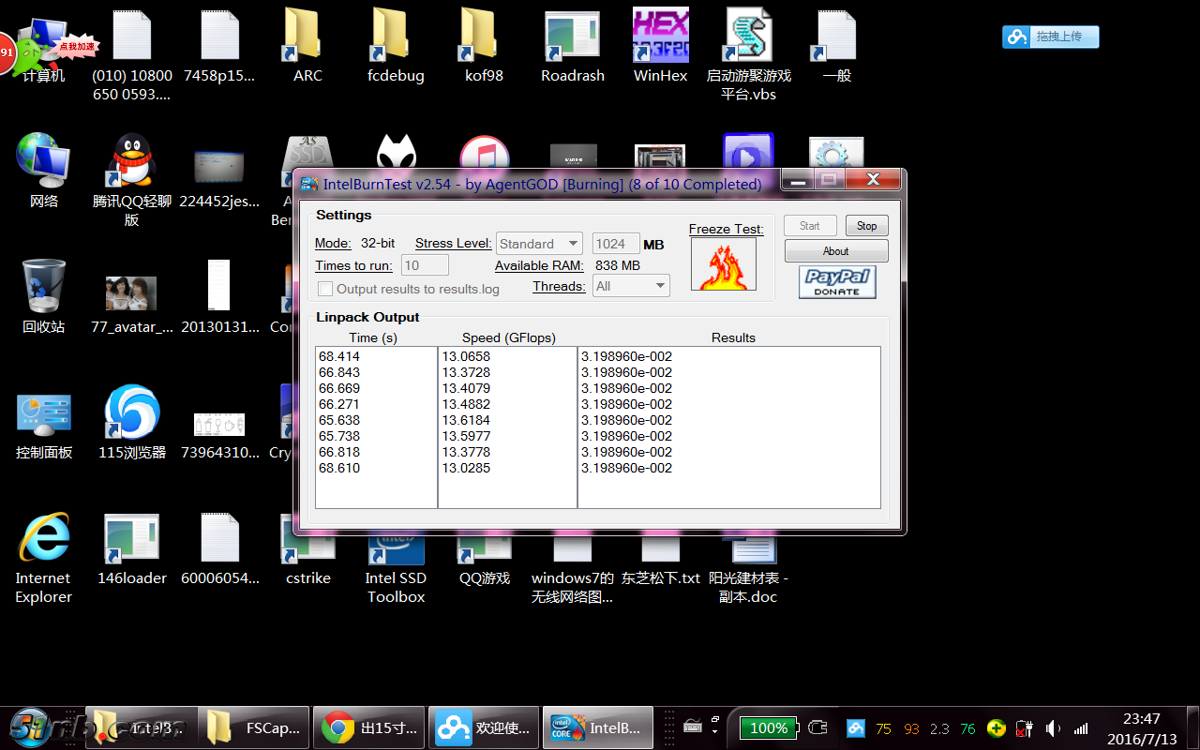The image size is (1200, 750).
Task: Click the 拖拽上传 cloud upload widget
Action: [x=1050, y=37]
